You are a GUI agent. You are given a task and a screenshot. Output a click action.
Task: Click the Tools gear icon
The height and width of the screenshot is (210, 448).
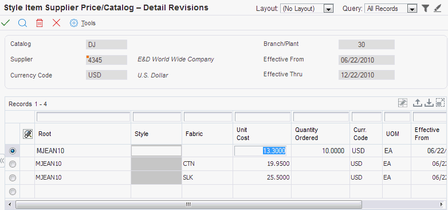(74, 23)
